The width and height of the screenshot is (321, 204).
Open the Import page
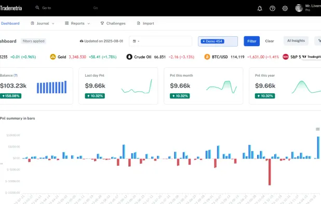pos(145,23)
